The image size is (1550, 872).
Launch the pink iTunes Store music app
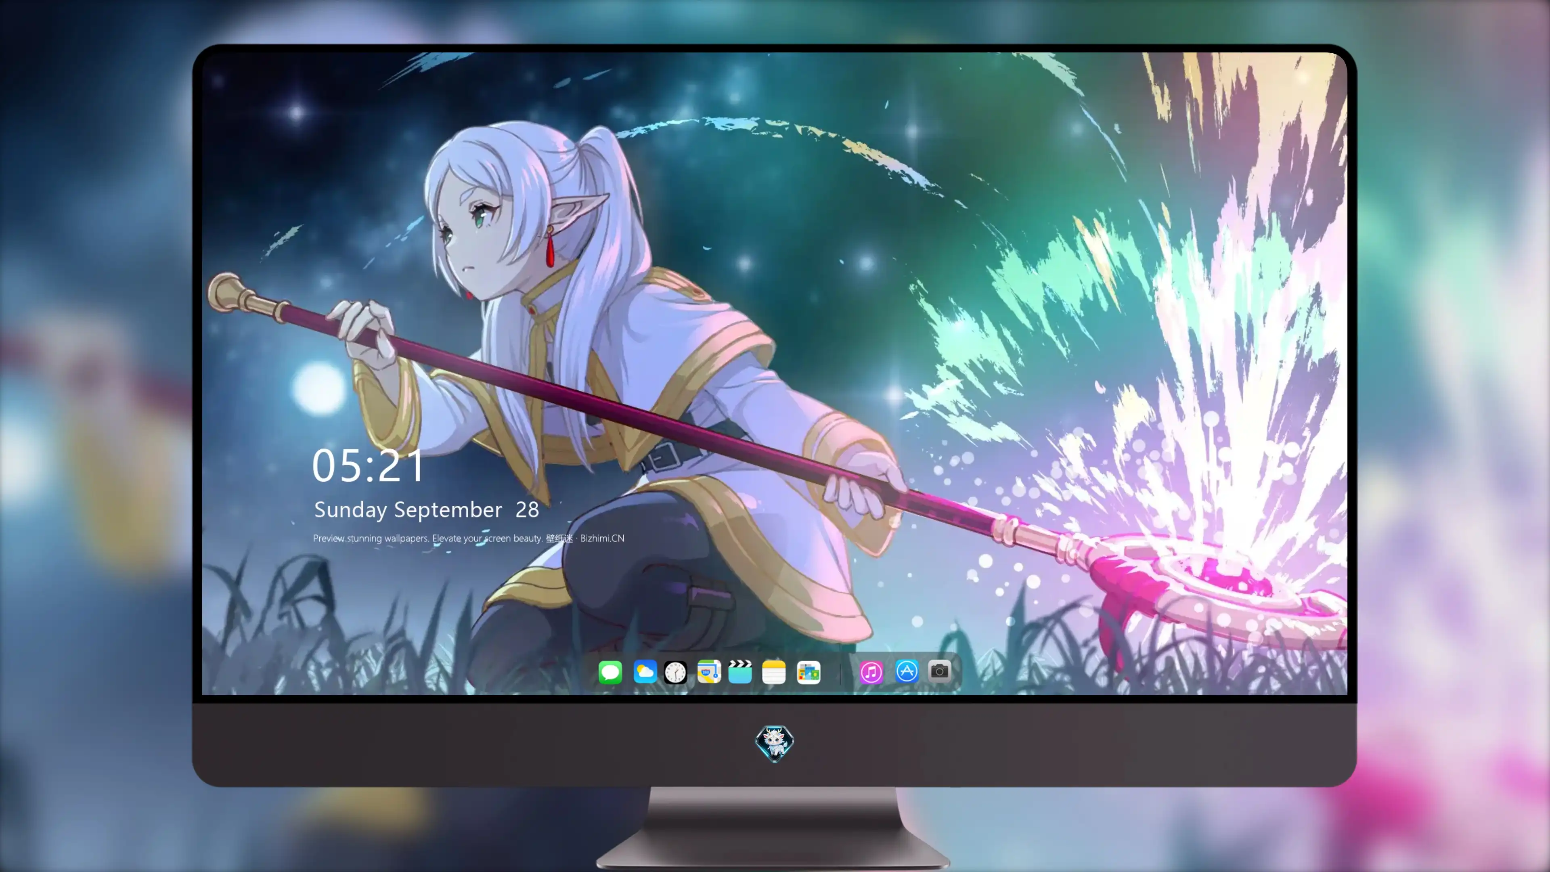(871, 672)
